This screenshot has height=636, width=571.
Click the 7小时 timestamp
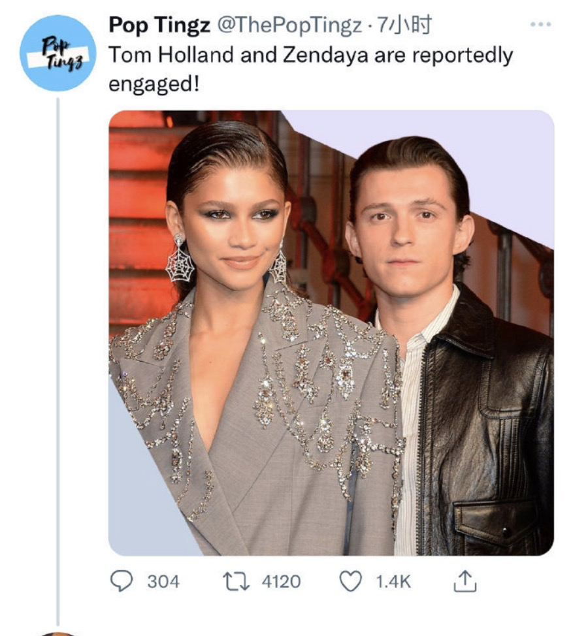(410, 25)
